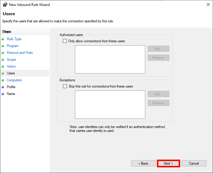Click Add button under Exceptions
Image resolution: width=213 pixels, height=173 pixels.
158,94
